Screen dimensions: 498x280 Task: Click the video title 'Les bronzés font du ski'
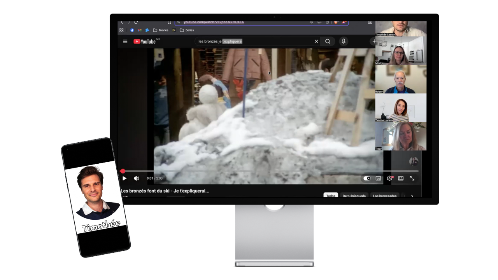coord(165,191)
